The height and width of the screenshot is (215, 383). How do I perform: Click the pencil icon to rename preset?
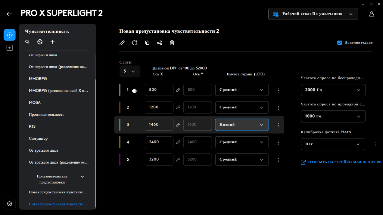(122, 43)
